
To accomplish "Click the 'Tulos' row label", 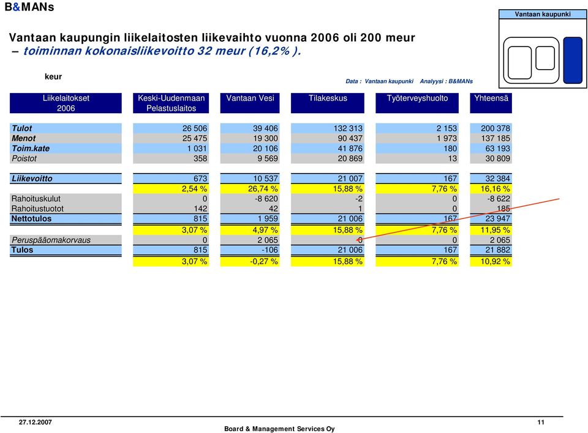I will pos(22,250).
